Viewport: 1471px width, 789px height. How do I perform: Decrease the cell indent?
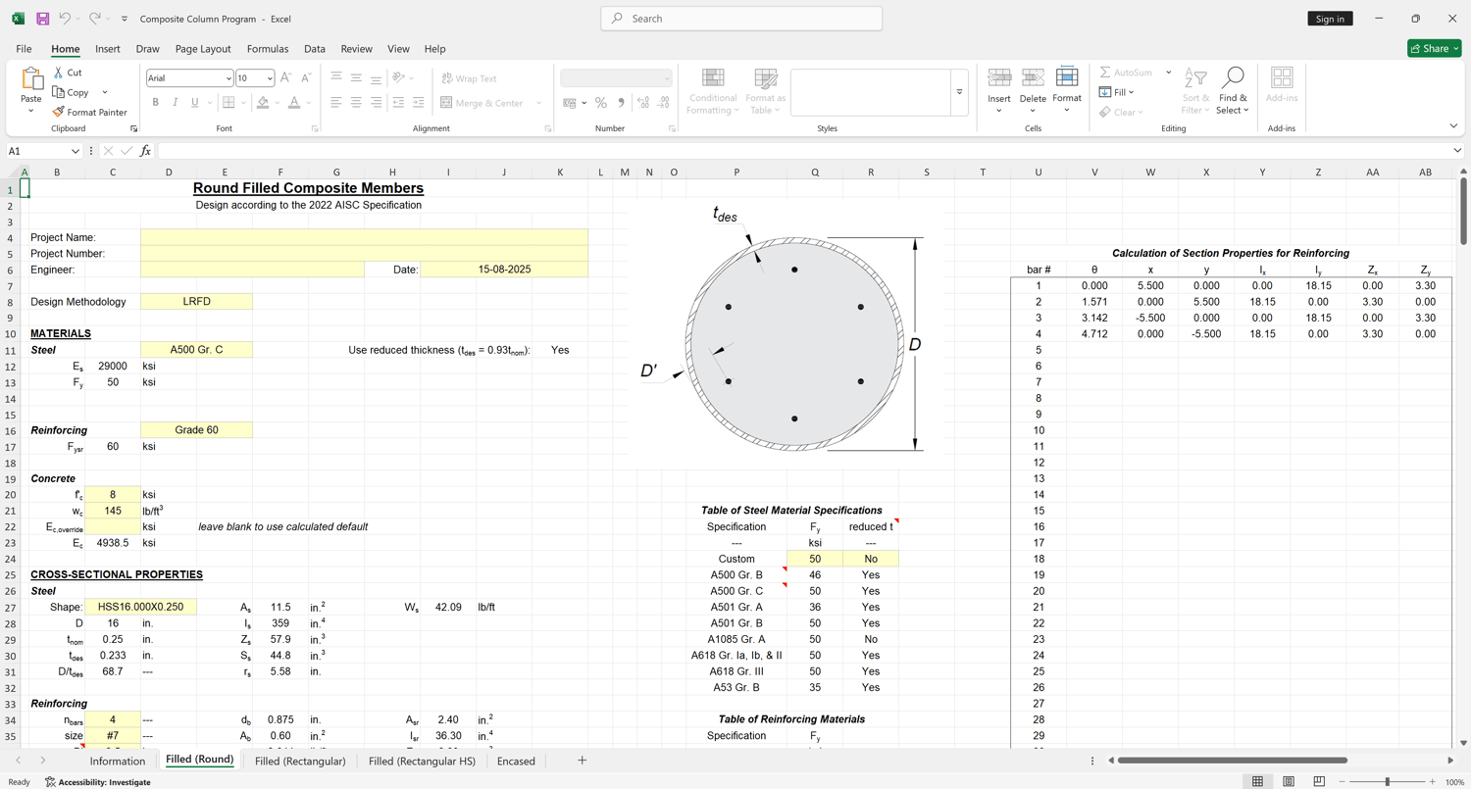(398, 103)
